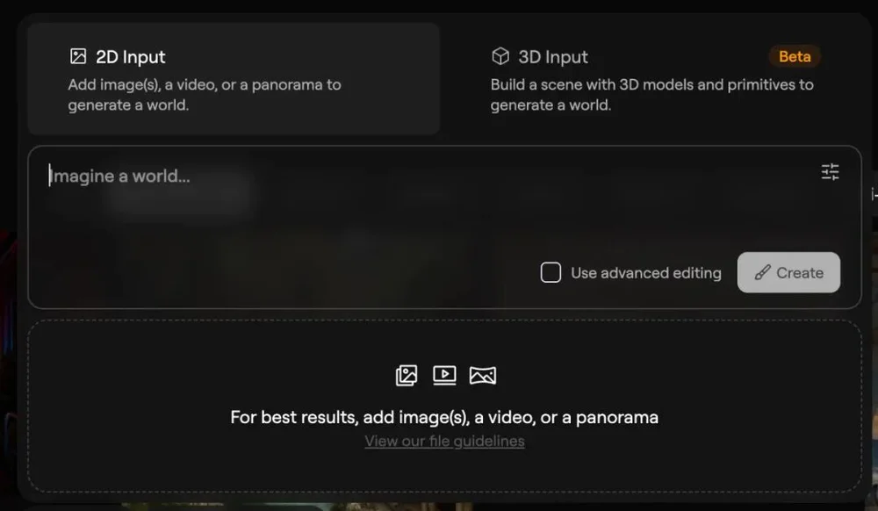
Task: Click the panorama upload icon
Action: point(482,376)
